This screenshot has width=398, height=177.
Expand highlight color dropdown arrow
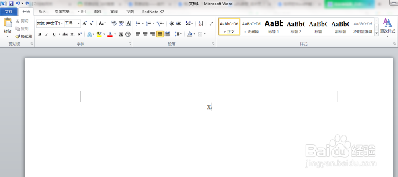click(x=104, y=34)
